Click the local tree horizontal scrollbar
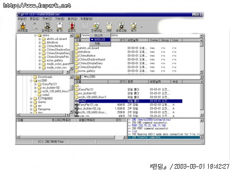Image resolution: width=230 pixels, height=172 pixels. tap(43, 115)
